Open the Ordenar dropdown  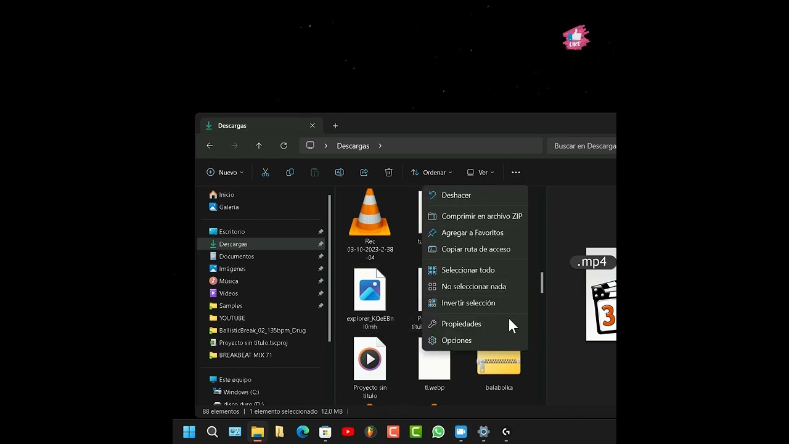pos(431,173)
